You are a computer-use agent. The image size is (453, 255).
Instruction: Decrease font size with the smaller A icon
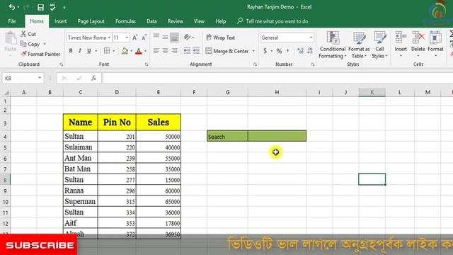click(144, 38)
